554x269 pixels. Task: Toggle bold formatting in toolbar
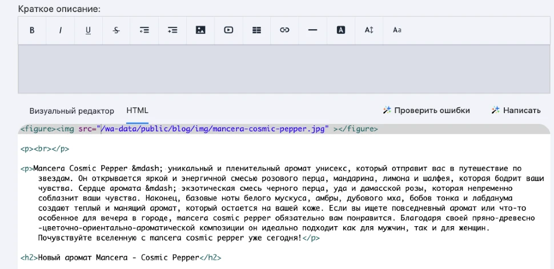[32, 30]
